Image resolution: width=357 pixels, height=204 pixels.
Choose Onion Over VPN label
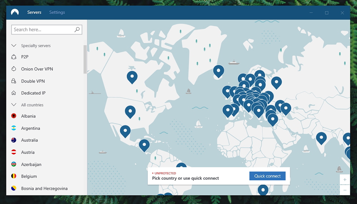point(37,69)
